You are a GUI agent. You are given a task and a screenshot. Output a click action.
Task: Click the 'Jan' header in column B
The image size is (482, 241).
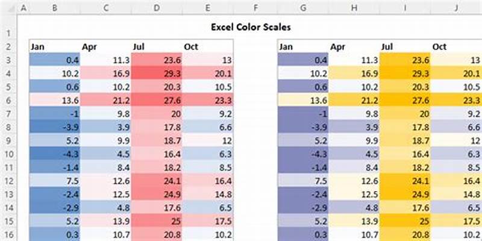[55, 46]
